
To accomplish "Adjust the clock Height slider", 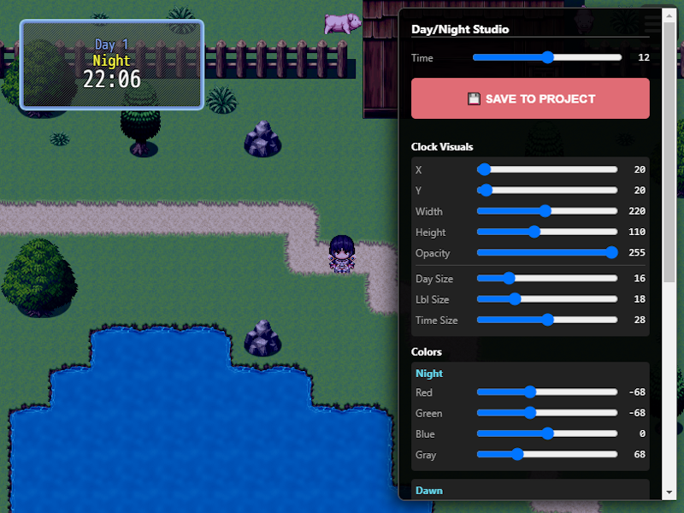I will (547, 232).
